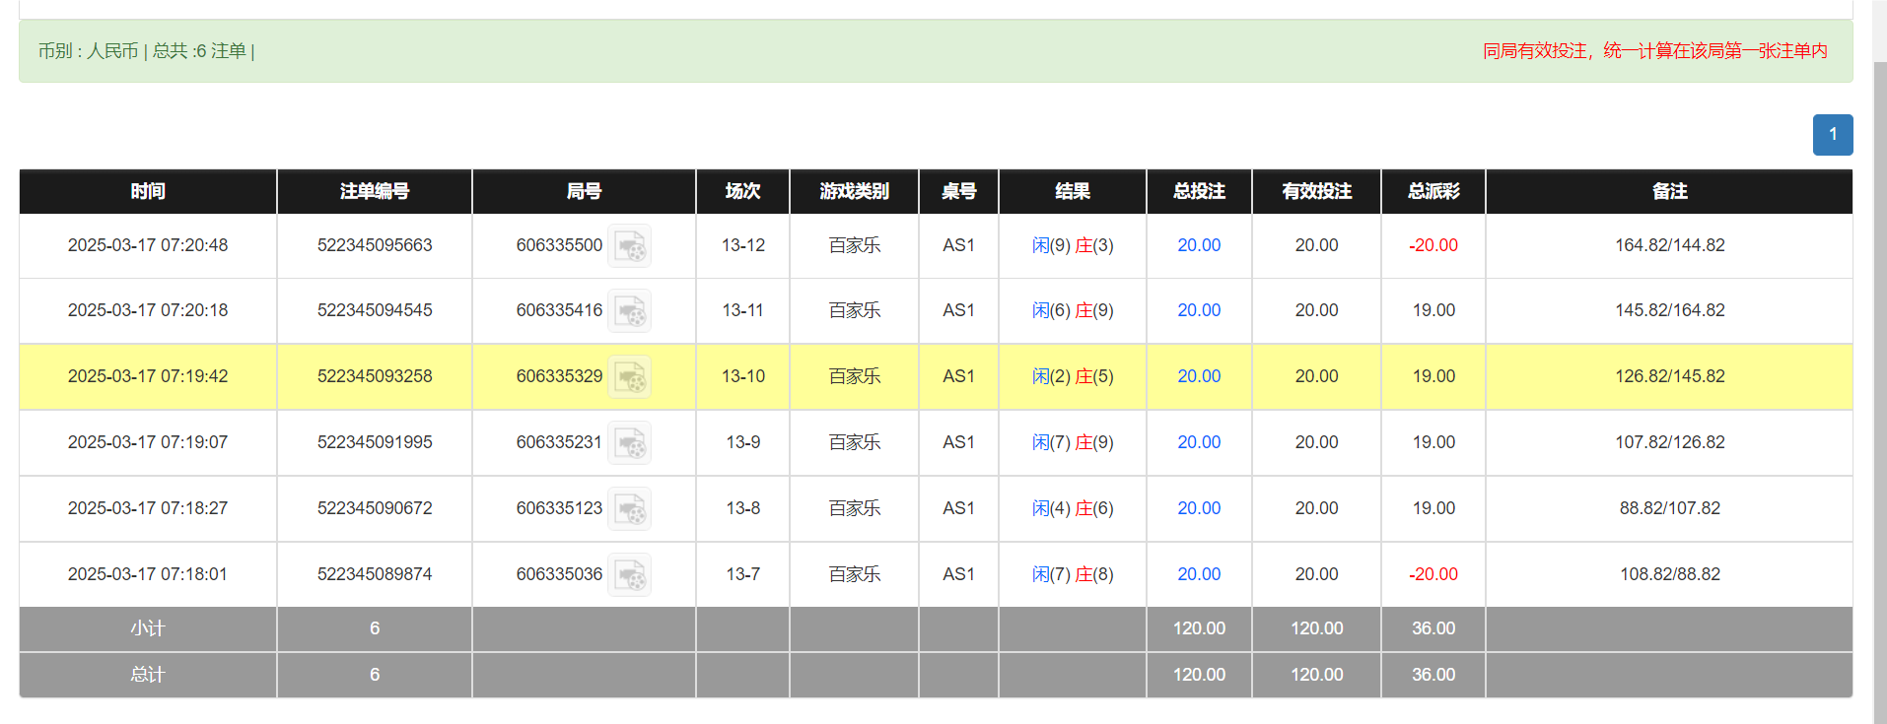Open video replay icon for round 606335231

pos(629,443)
